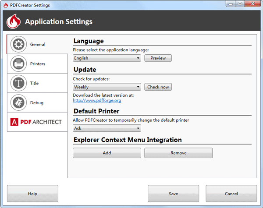The image size is (263, 208).
Task: Click Remove context menu integration button
Action: point(178,153)
